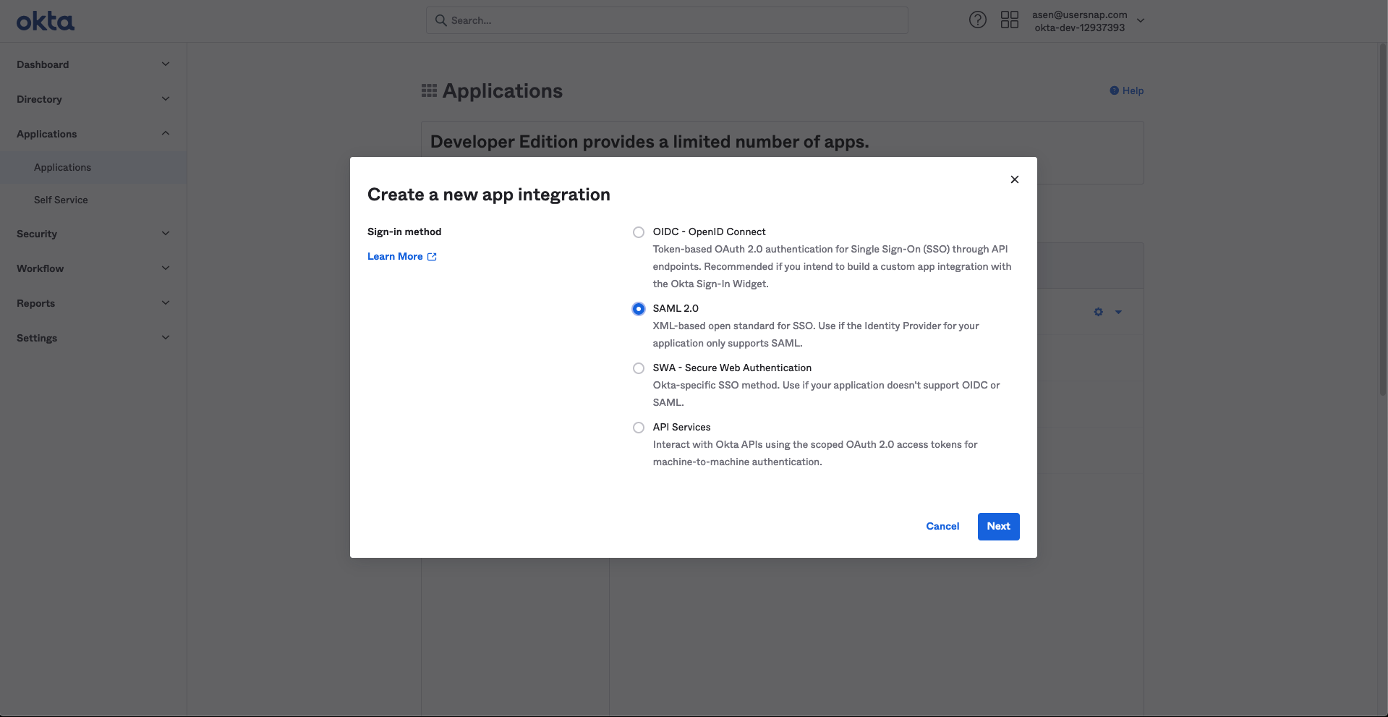Open the apps grid icon in header
This screenshot has width=1388, height=717.
pyautogui.click(x=1009, y=20)
